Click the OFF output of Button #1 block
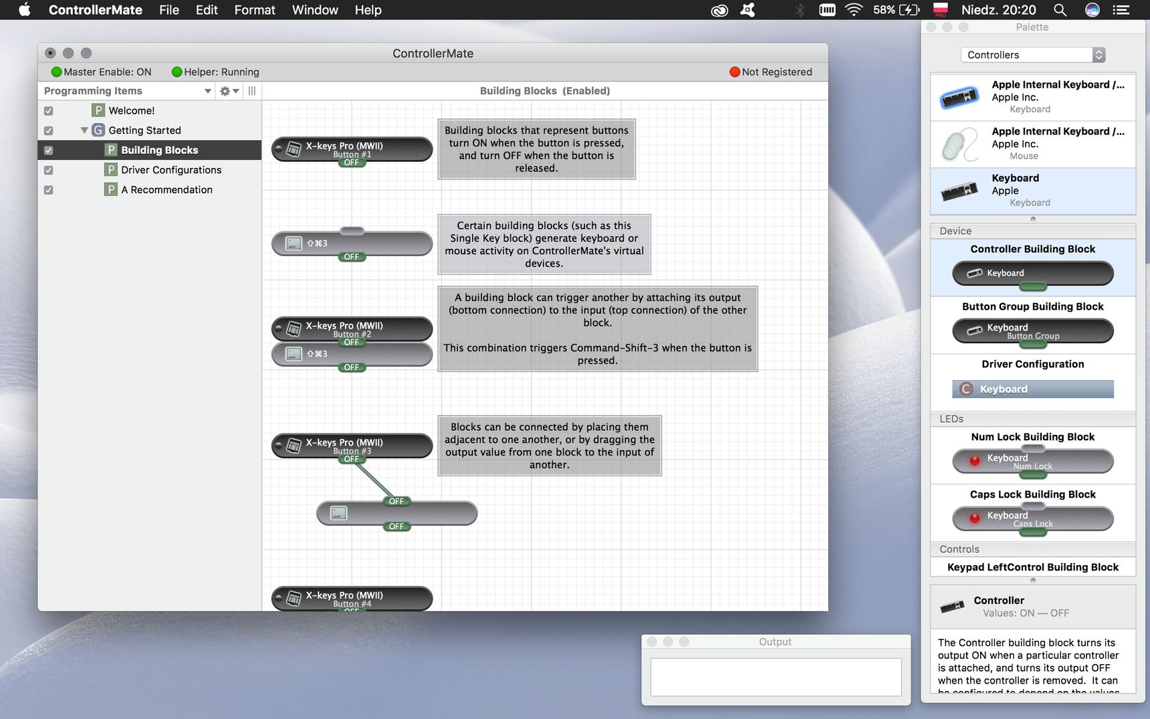 (x=352, y=163)
